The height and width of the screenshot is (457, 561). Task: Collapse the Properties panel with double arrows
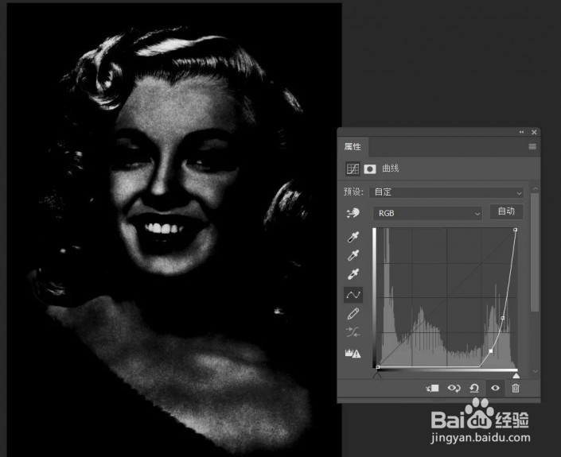click(x=521, y=132)
